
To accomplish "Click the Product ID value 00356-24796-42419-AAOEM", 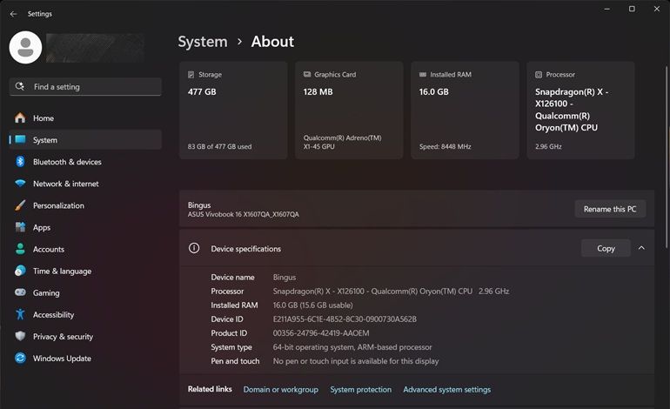I will point(321,333).
